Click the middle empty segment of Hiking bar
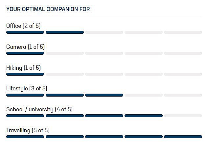The image size is (209, 147). coord(104,74)
